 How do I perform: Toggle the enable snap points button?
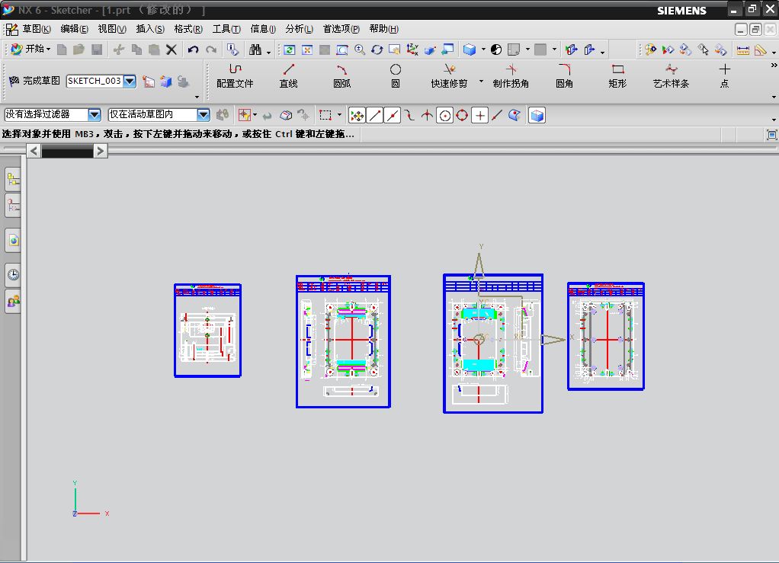point(357,116)
